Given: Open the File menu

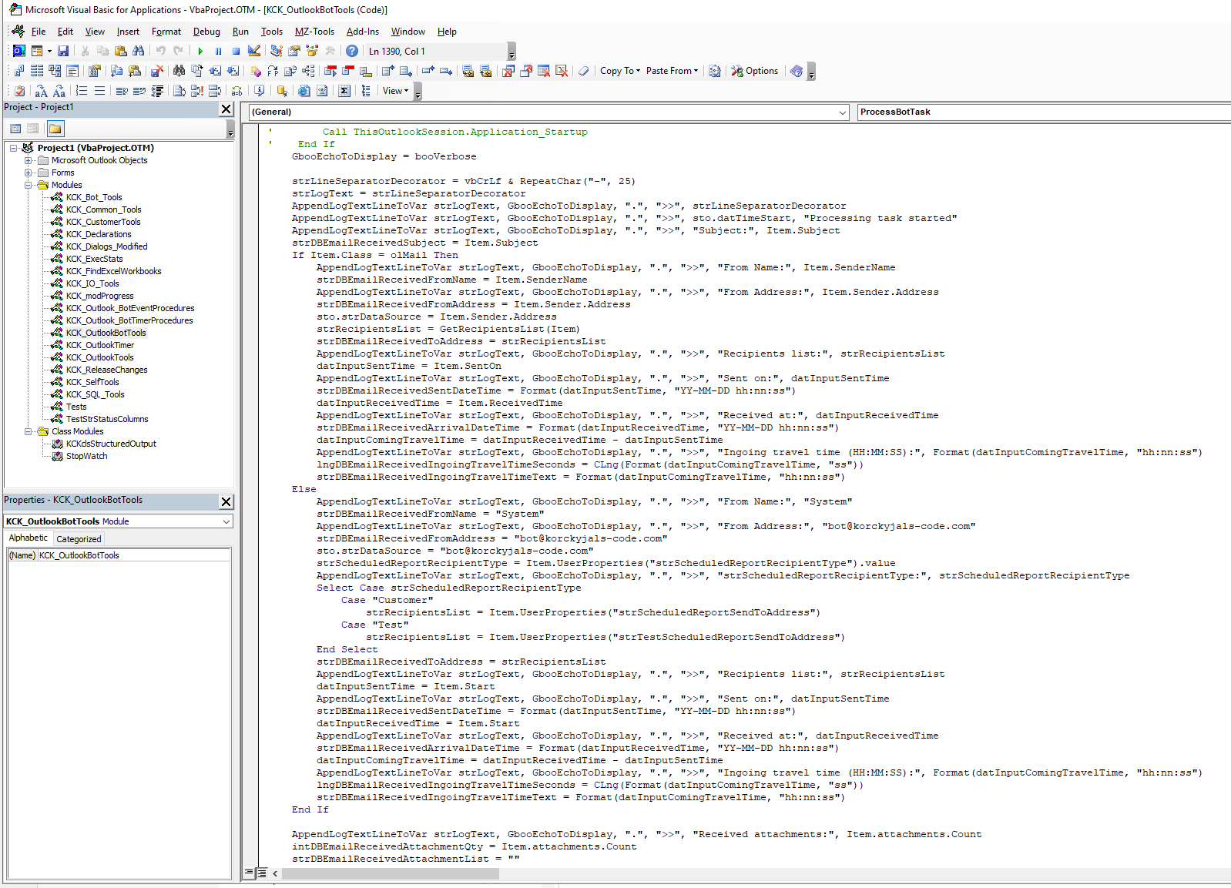Looking at the screenshot, I should [x=39, y=32].
